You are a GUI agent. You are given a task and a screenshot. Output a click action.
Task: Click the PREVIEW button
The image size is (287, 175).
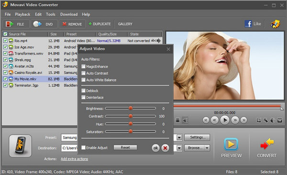231,148
